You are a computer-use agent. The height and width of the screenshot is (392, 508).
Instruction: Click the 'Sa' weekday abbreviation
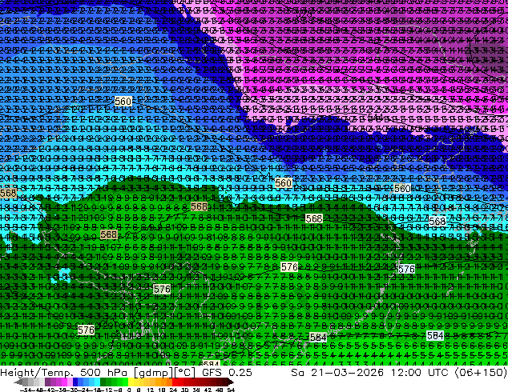(x=298, y=373)
